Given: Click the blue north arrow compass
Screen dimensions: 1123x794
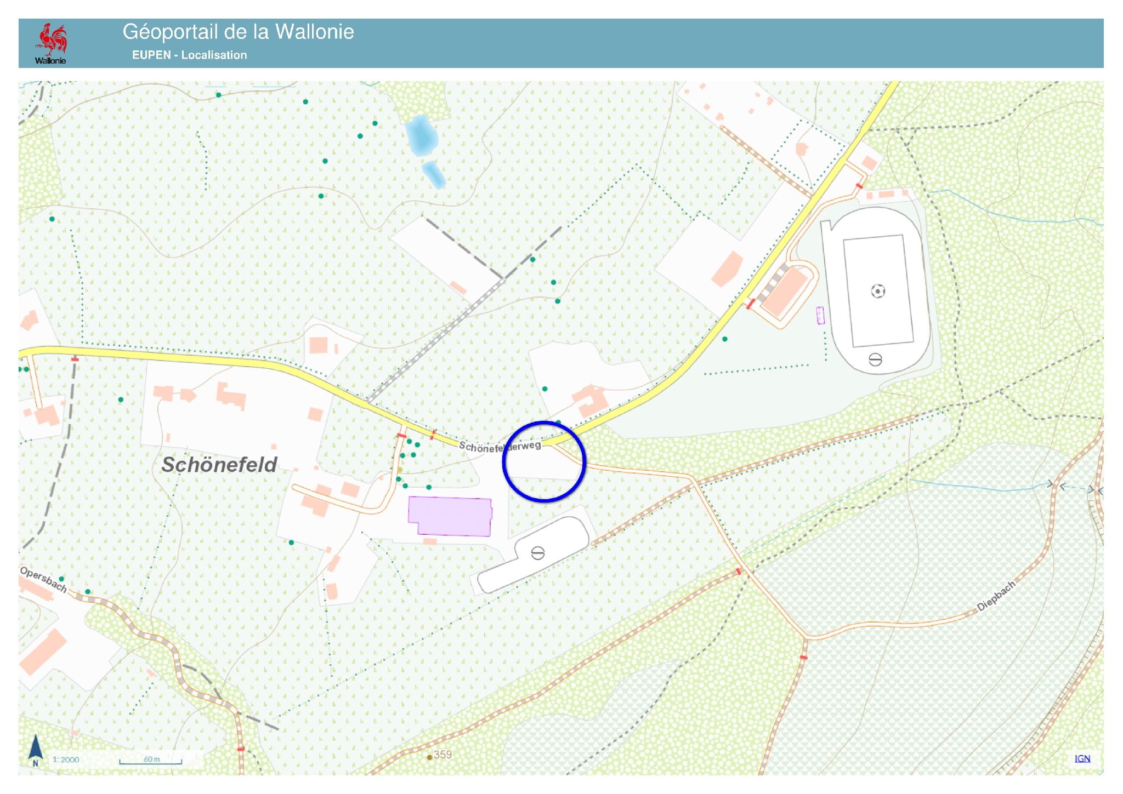Looking at the screenshot, I should (36, 749).
